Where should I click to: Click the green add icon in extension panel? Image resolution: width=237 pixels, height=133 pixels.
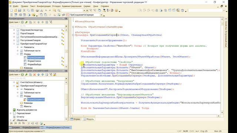click(22, 75)
